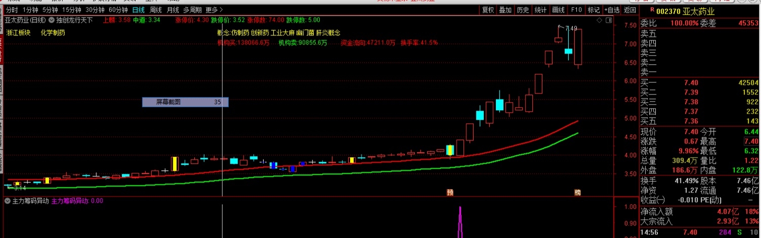Screen dimensions: 761x238
Task: Activate the 画线 drawing tool
Action: [558, 10]
